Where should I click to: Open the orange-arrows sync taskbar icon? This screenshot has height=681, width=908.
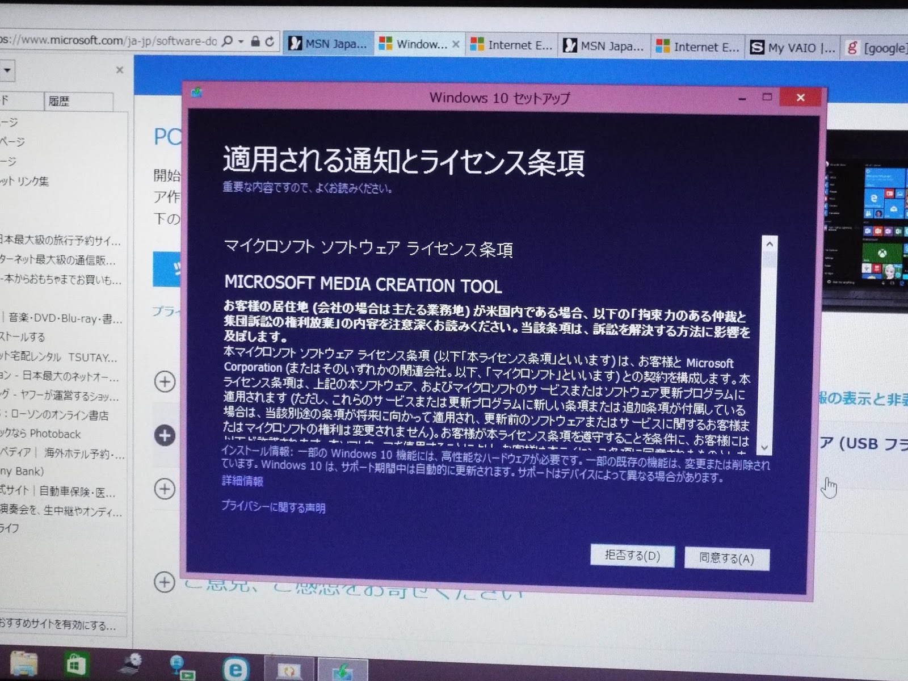289,671
